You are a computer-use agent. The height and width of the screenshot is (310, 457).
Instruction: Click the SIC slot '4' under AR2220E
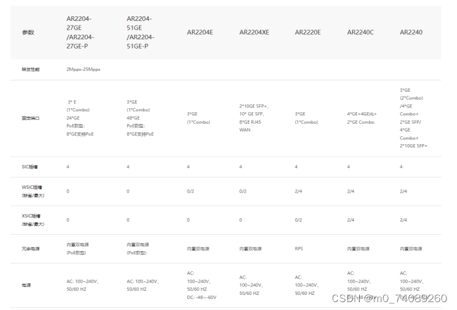[296, 167]
